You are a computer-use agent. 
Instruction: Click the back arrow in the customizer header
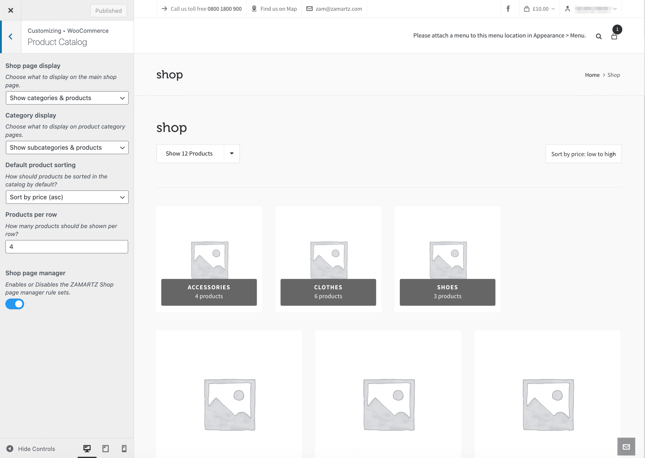tap(11, 36)
